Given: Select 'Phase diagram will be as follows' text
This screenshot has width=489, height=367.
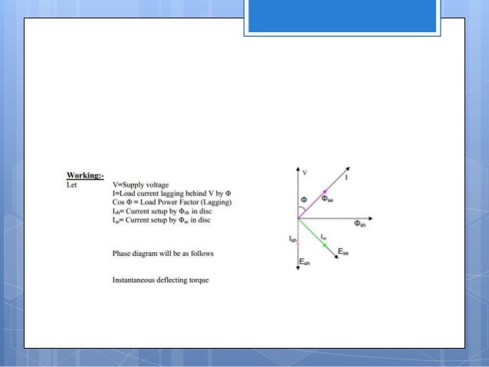Looking at the screenshot, I should 163,253.
